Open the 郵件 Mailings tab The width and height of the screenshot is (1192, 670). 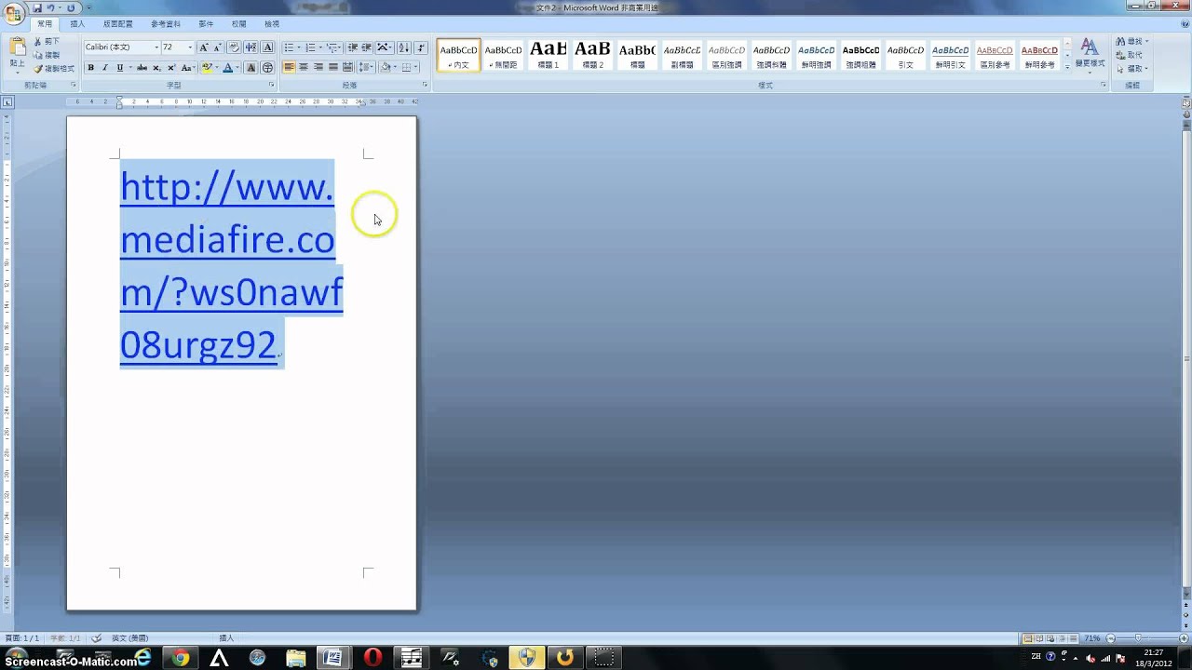[206, 24]
